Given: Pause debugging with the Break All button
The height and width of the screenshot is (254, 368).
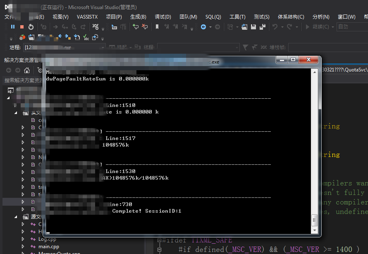Looking at the screenshot, I should pyautogui.click(x=13, y=27).
